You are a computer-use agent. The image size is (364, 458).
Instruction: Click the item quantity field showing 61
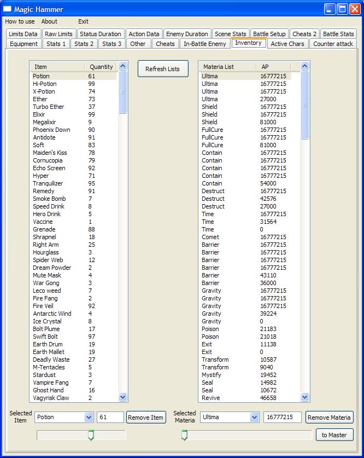[x=110, y=417]
